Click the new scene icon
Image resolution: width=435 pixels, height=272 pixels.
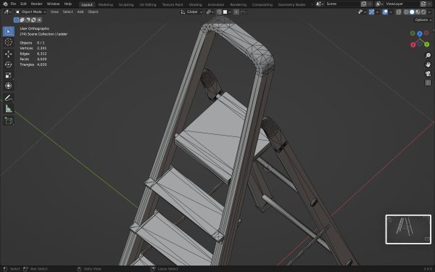point(364,4)
